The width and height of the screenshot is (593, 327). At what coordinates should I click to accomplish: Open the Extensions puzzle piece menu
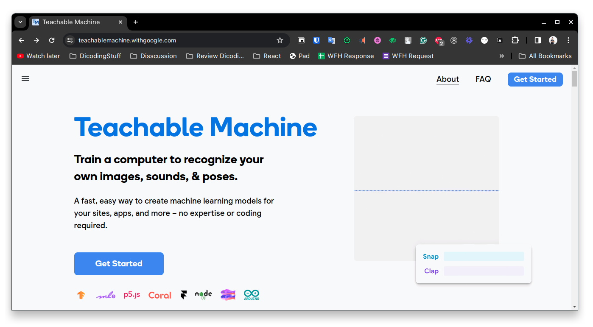click(x=515, y=40)
